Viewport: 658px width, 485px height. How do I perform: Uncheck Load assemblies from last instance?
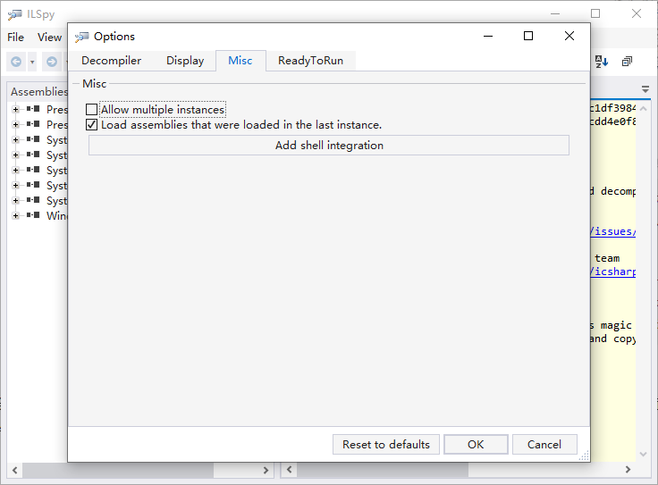point(91,125)
